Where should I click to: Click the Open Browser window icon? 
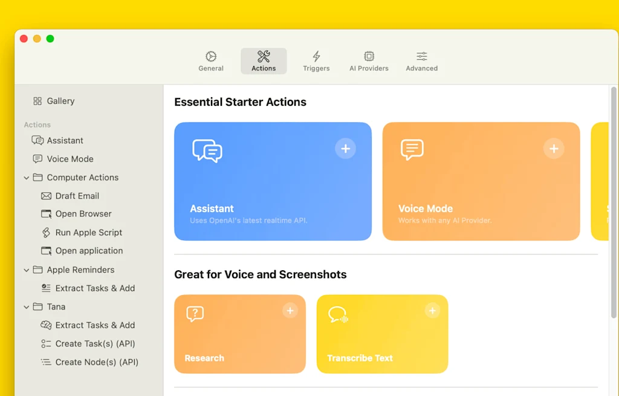tap(46, 214)
